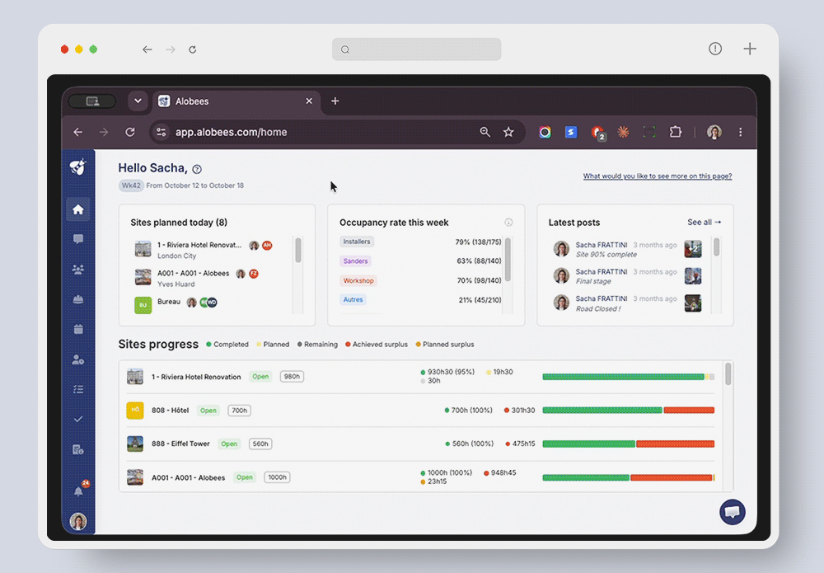Screen dimensions: 824x573
Task: Open the tab search dropdown chevron
Action: (x=138, y=101)
